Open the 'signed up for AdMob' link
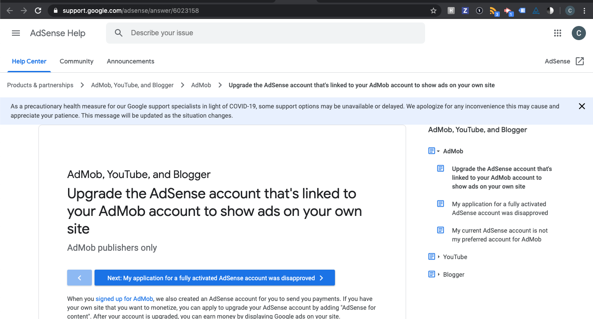Viewport: 593px width, 319px height. point(124,299)
